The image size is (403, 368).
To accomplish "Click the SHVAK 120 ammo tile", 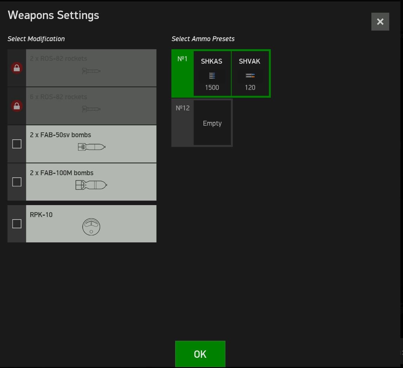I will coord(250,73).
